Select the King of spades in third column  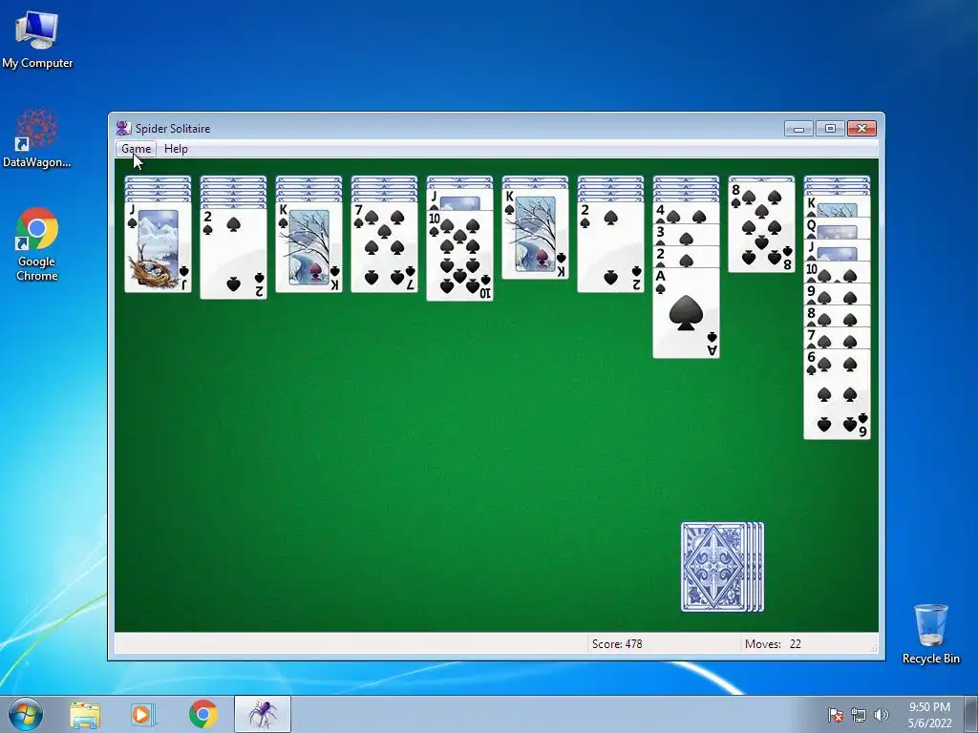click(308, 247)
